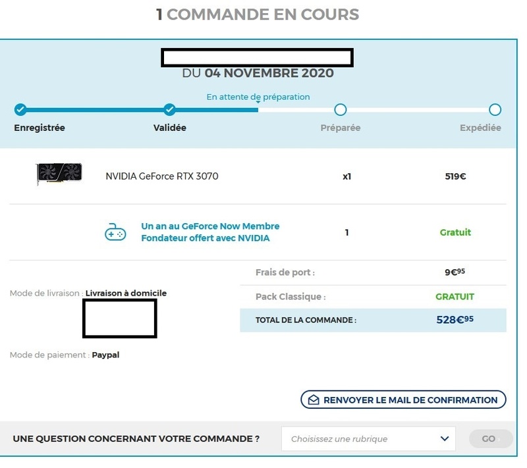This screenshot has height=468, width=527.
Task: Click the Expédiée step label
Action: pos(481,128)
